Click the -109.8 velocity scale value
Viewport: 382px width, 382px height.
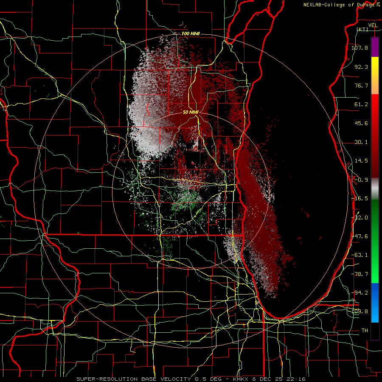(x=360, y=312)
